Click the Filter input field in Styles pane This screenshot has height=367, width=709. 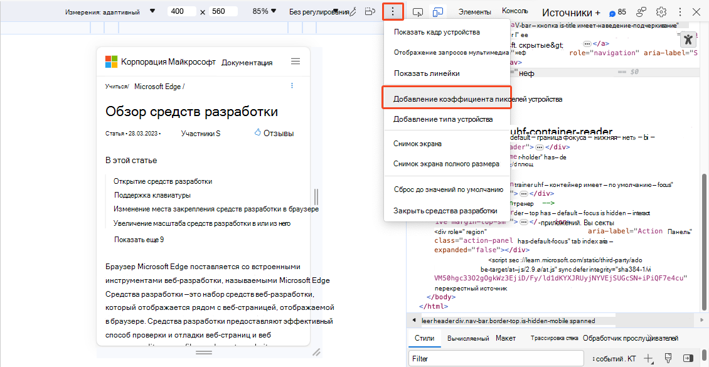[x=496, y=358]
